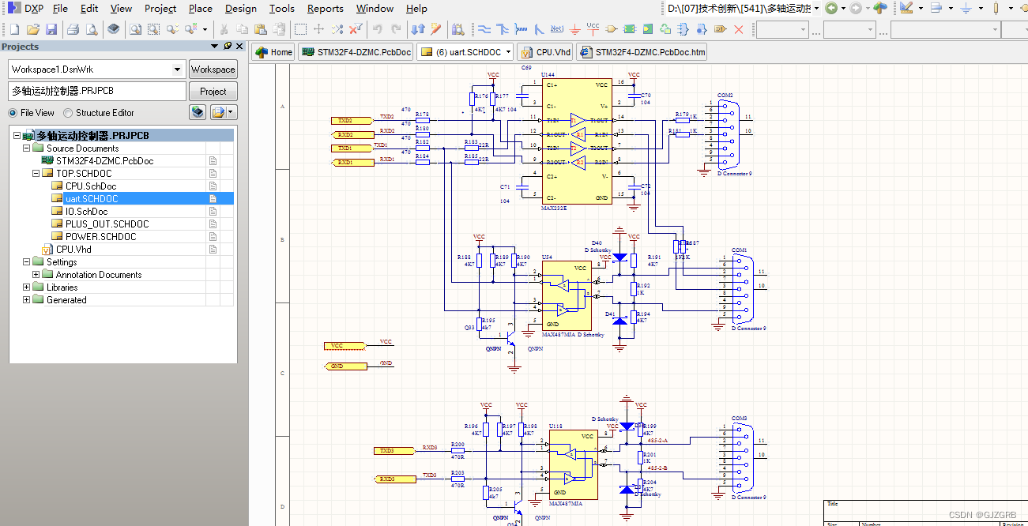Viewport: 1028px width, 526px height.
Task: Open the Design menu
Action: 240,9
